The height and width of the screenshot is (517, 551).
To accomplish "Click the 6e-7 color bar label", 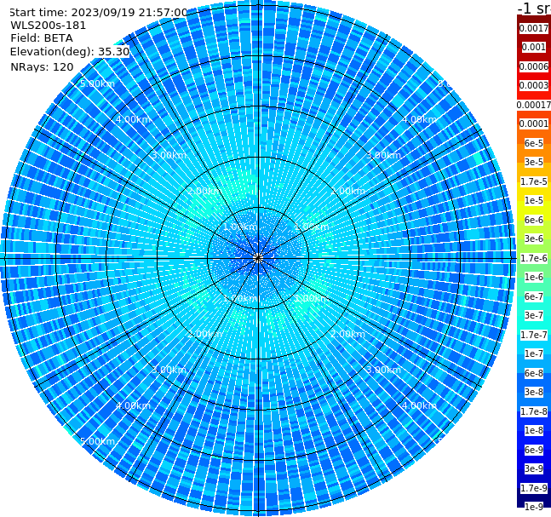I will coord(534,296).
